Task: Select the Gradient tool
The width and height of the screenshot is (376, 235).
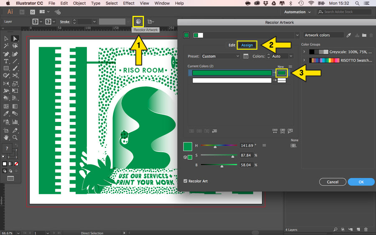Action: point(15,106)
